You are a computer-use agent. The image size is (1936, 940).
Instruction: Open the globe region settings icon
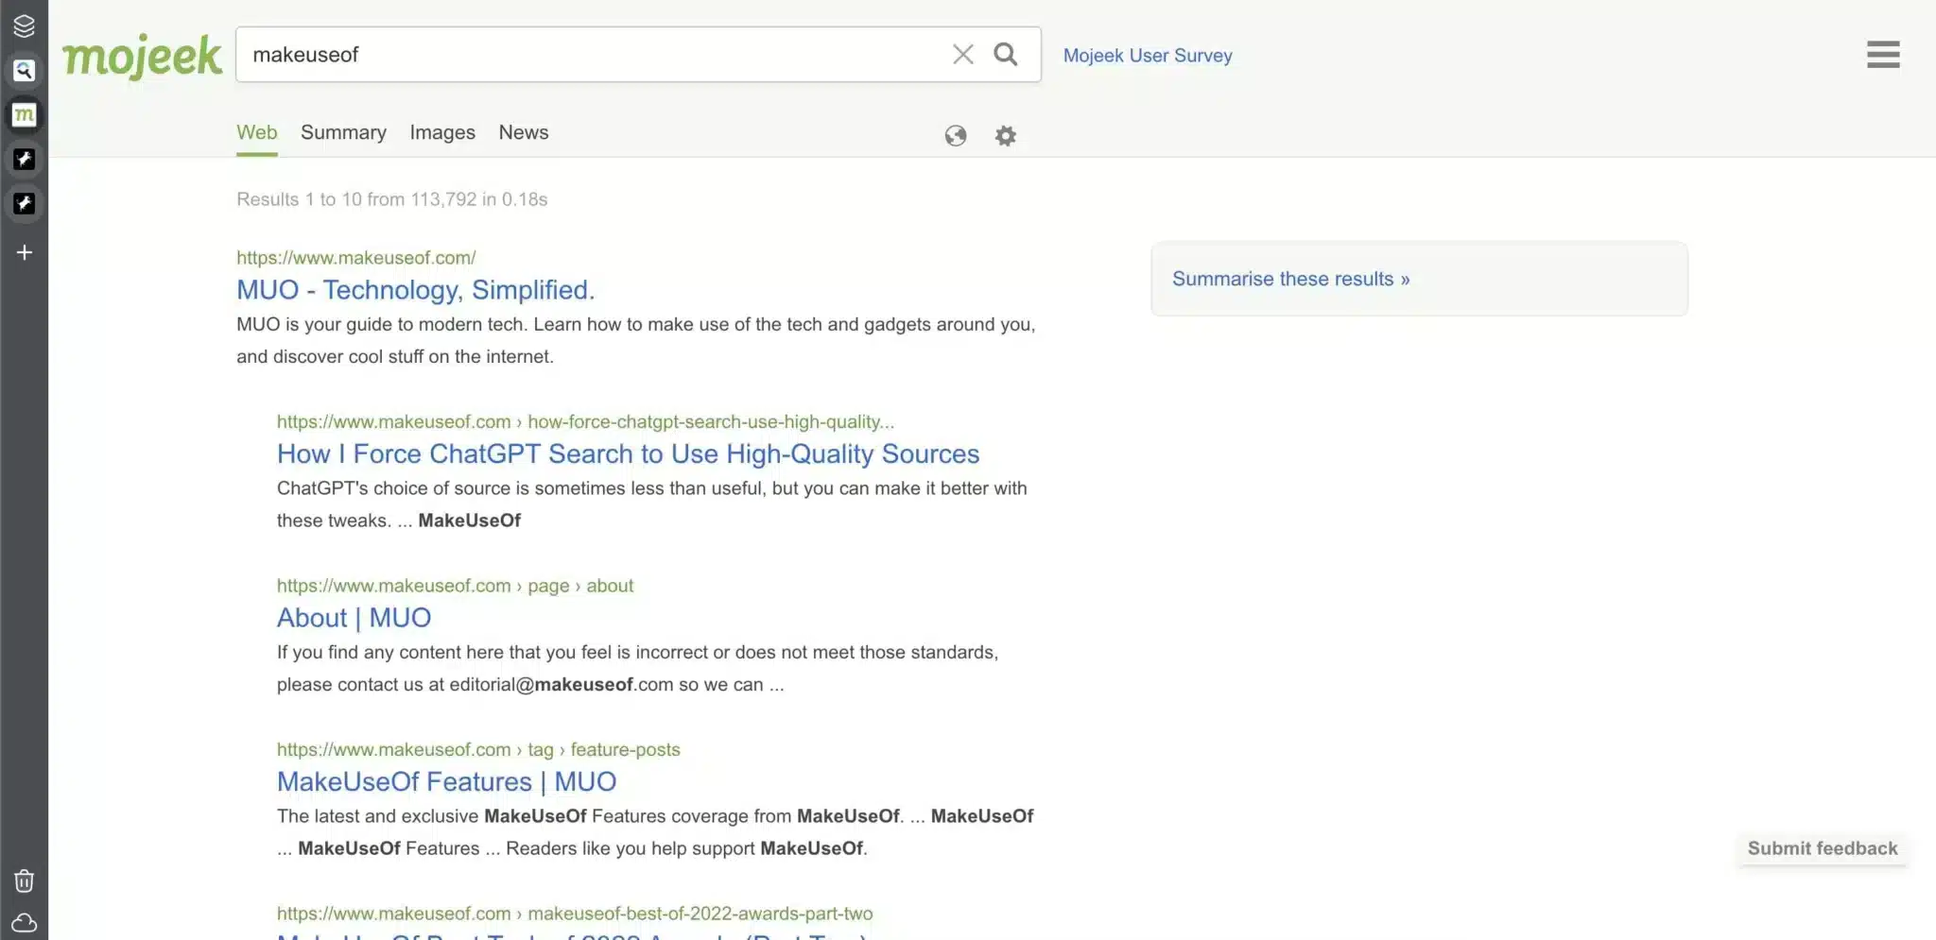(x=956, y=136)
